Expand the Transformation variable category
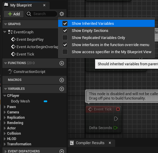The height and width of the screenshot is (153, 158). coord(5,144)
